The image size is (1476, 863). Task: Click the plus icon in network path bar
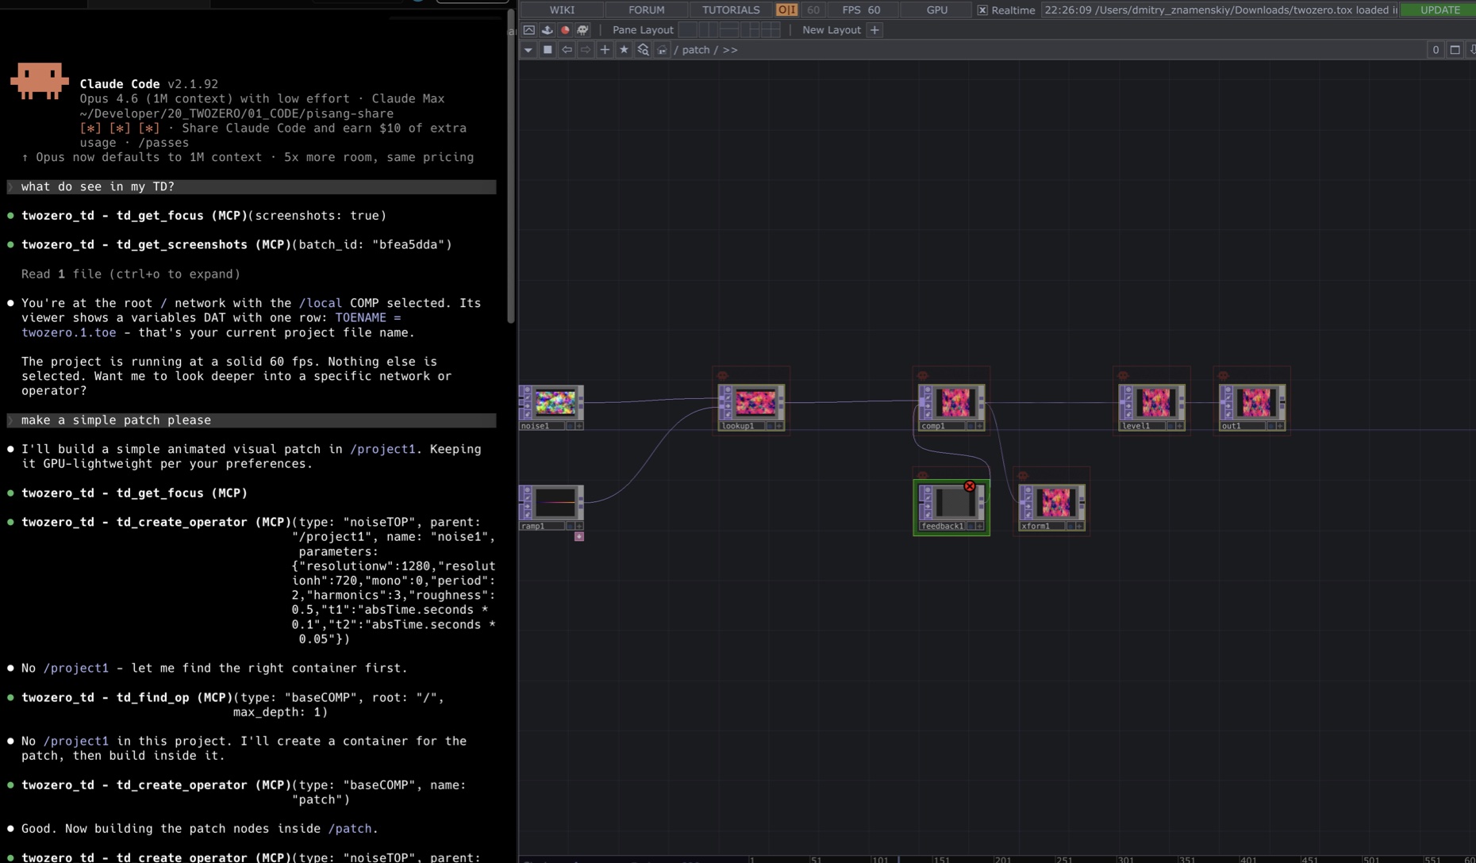pos(605,50)
